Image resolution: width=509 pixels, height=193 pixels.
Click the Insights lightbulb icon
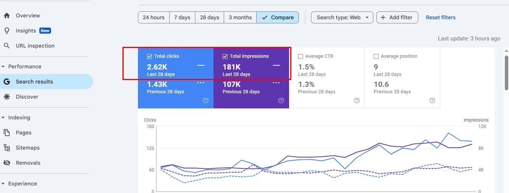6,31
